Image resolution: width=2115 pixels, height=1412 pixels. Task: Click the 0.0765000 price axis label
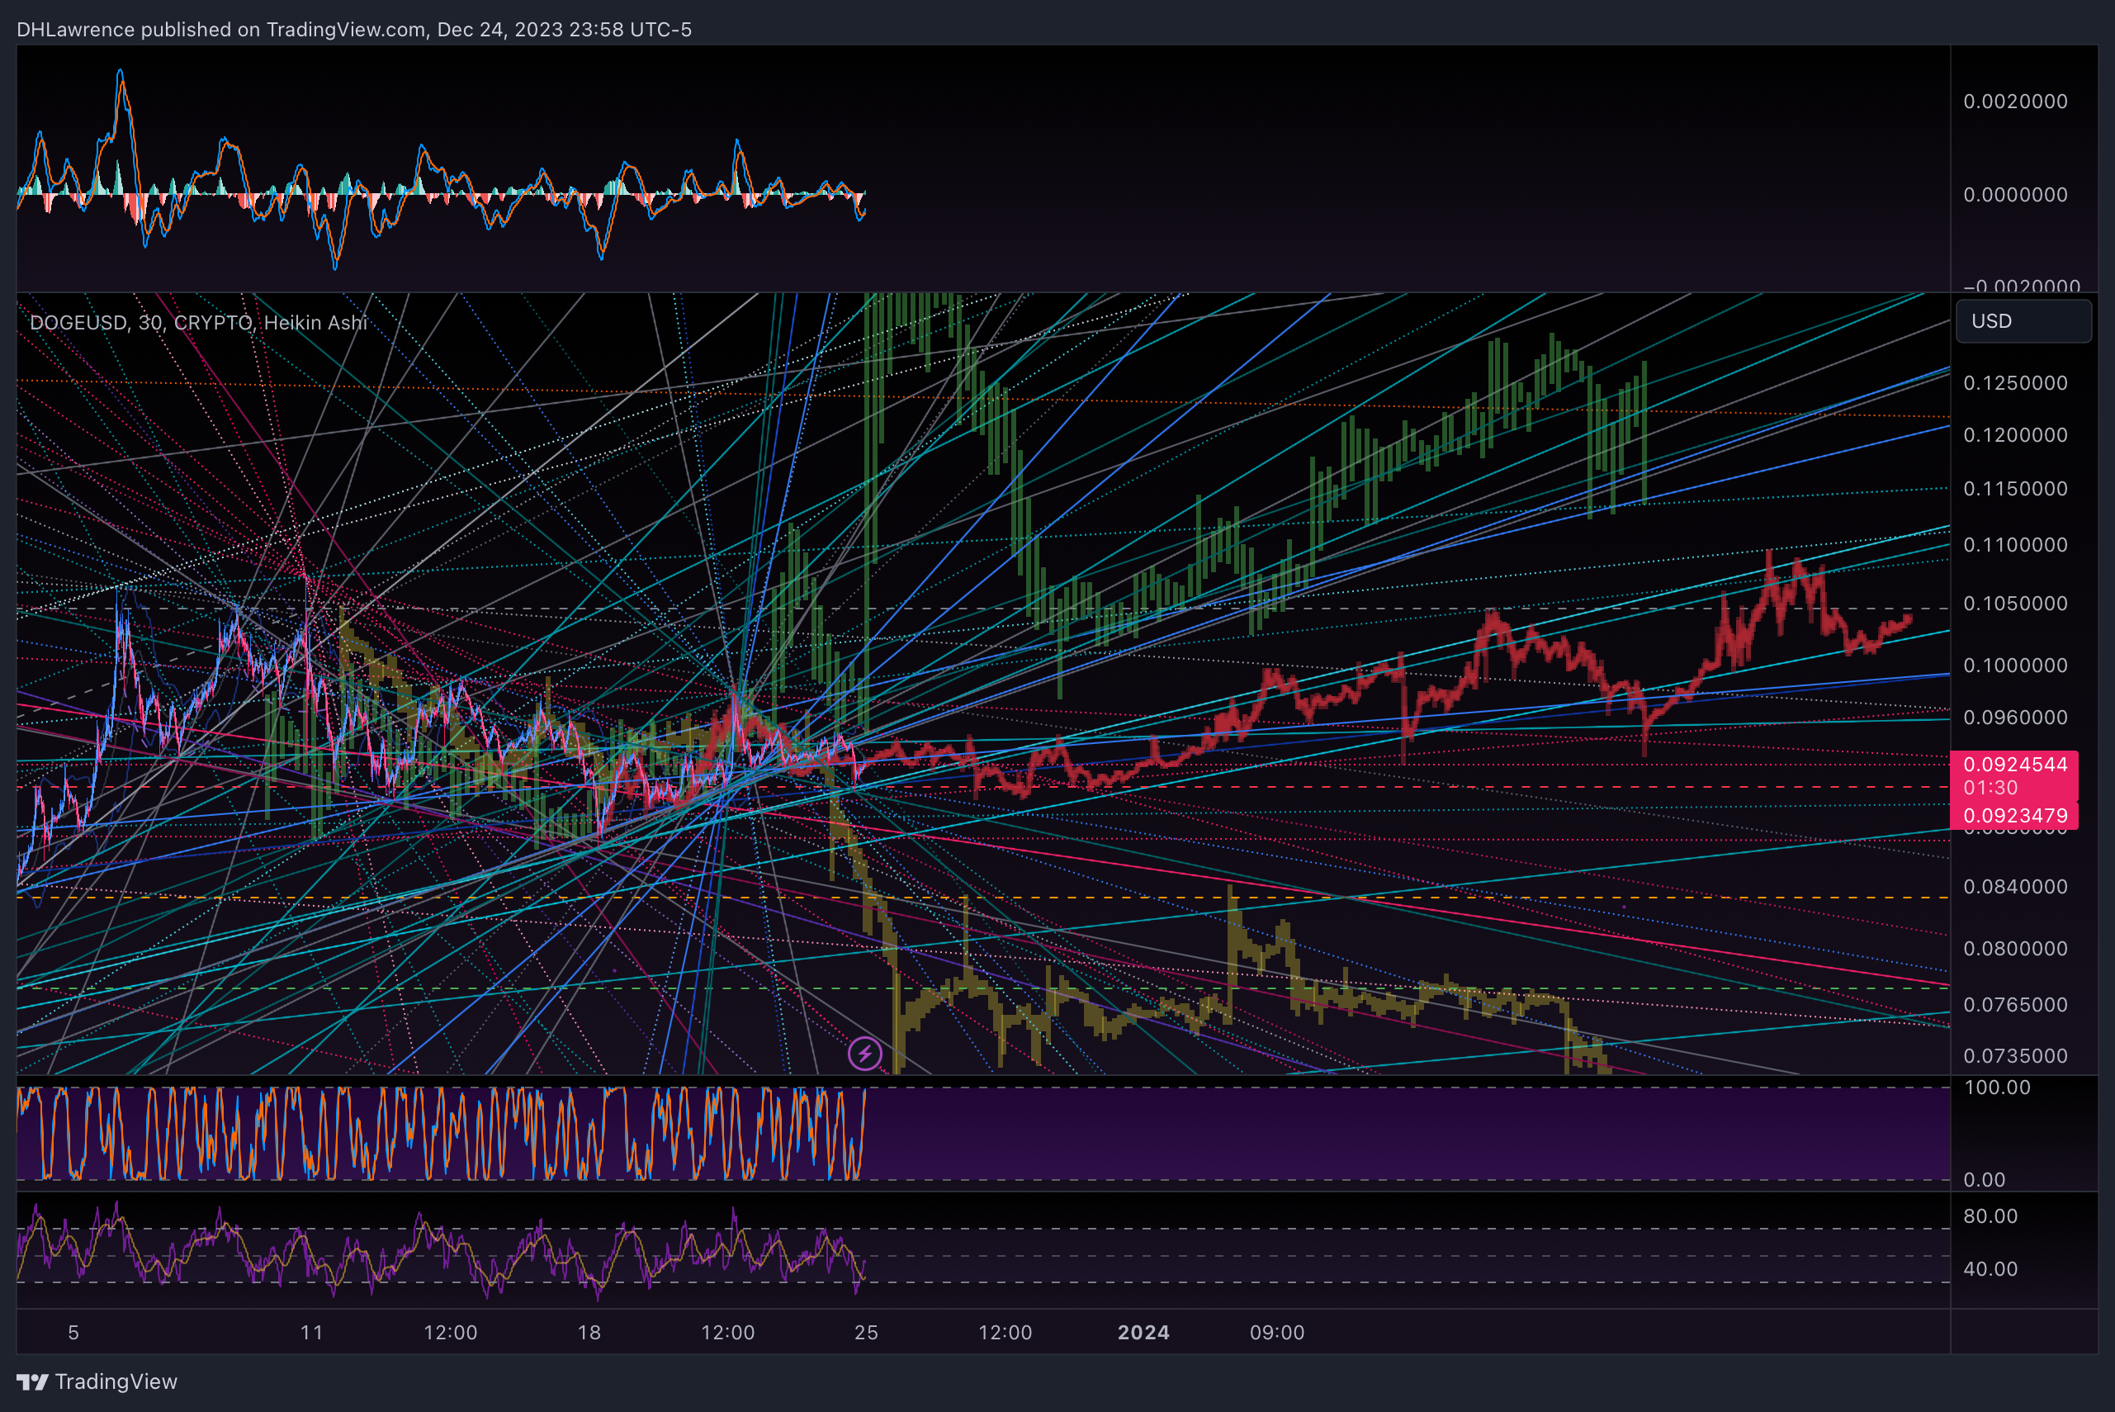[x=2015, y=1005]
